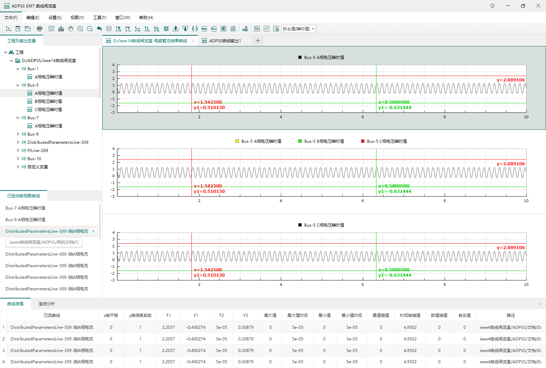Open the fx formula tool

257,29
